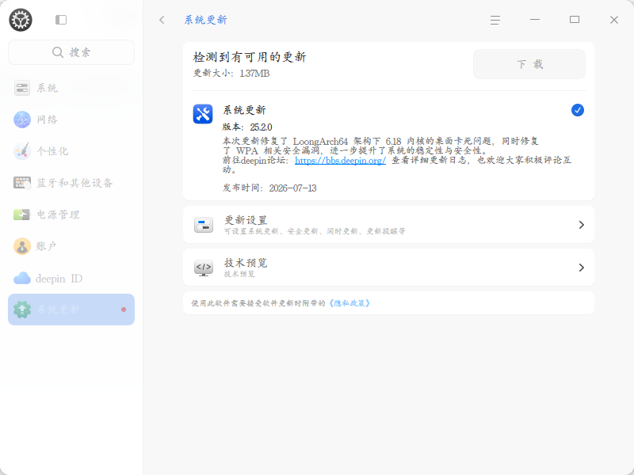Viewport: 634px width, 475px height.
Task: Click the 账户 user avatar icon
Action: pos(22,246)
